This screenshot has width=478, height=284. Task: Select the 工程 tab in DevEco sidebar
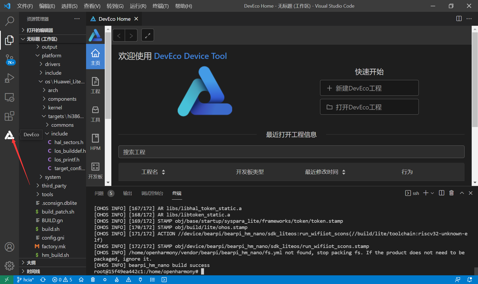click(95, 85)
